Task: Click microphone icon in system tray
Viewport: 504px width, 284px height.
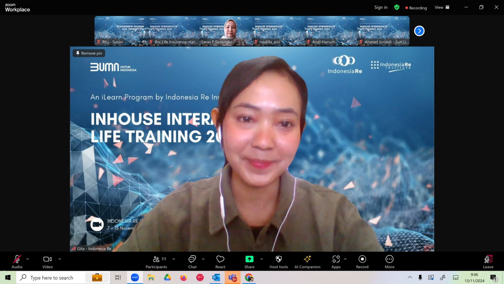Action: tap(420, 277)
